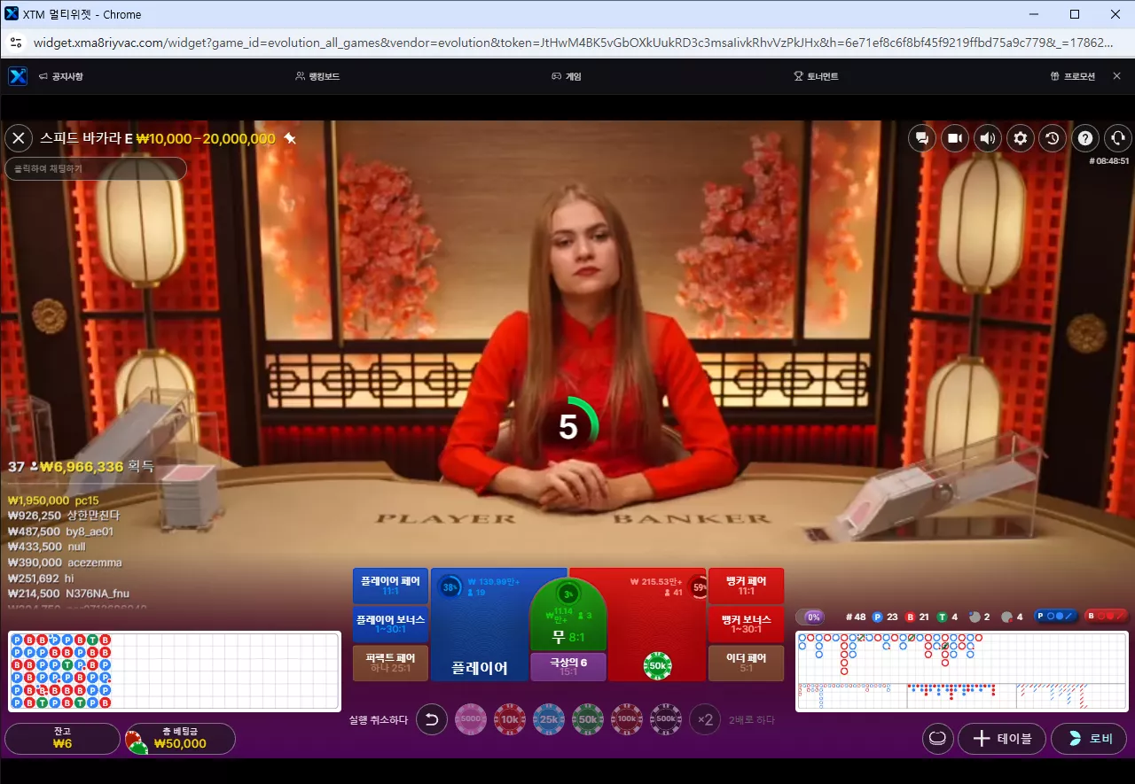1135x784 pixels.
Task: Click the "# 48" rounds count
Action: click(x=856, y=617)
